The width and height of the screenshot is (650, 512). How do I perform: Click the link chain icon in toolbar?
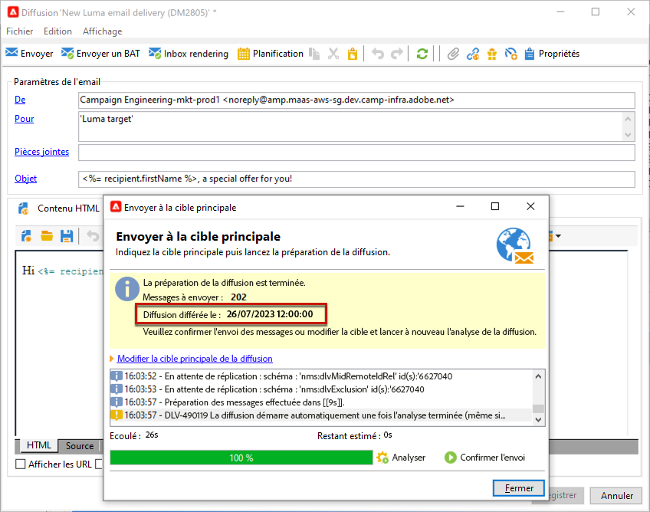click(x=473, y=54)
